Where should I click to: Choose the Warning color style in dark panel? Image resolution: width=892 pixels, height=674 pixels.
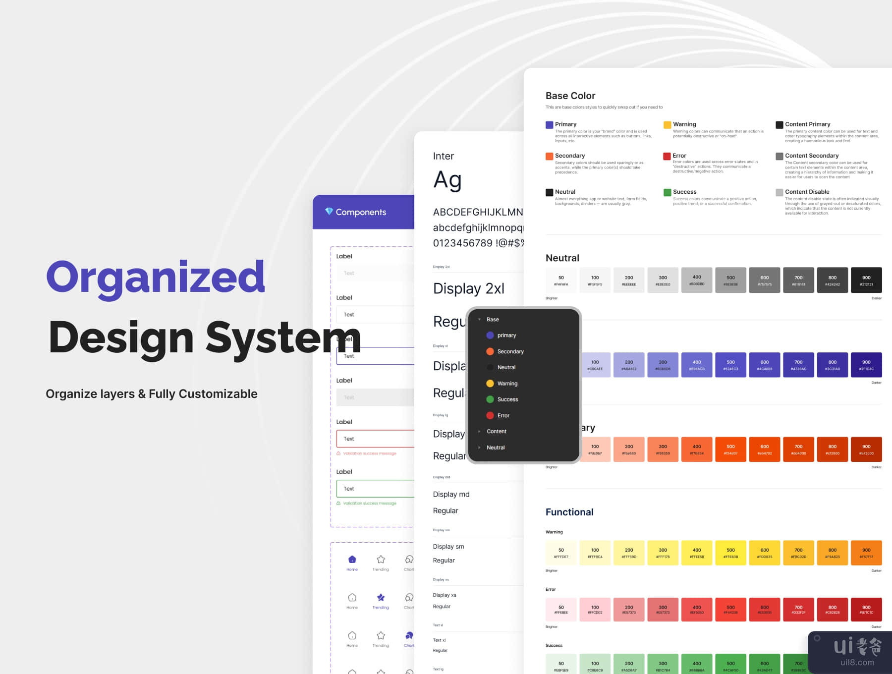click(507, 384)
